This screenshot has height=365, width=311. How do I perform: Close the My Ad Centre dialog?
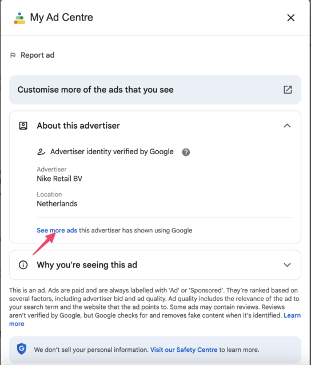pyautogui.click(x=291, y=18)
